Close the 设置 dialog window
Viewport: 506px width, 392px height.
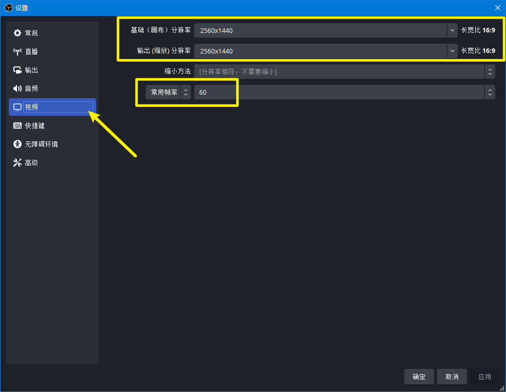tap(497, 8)
